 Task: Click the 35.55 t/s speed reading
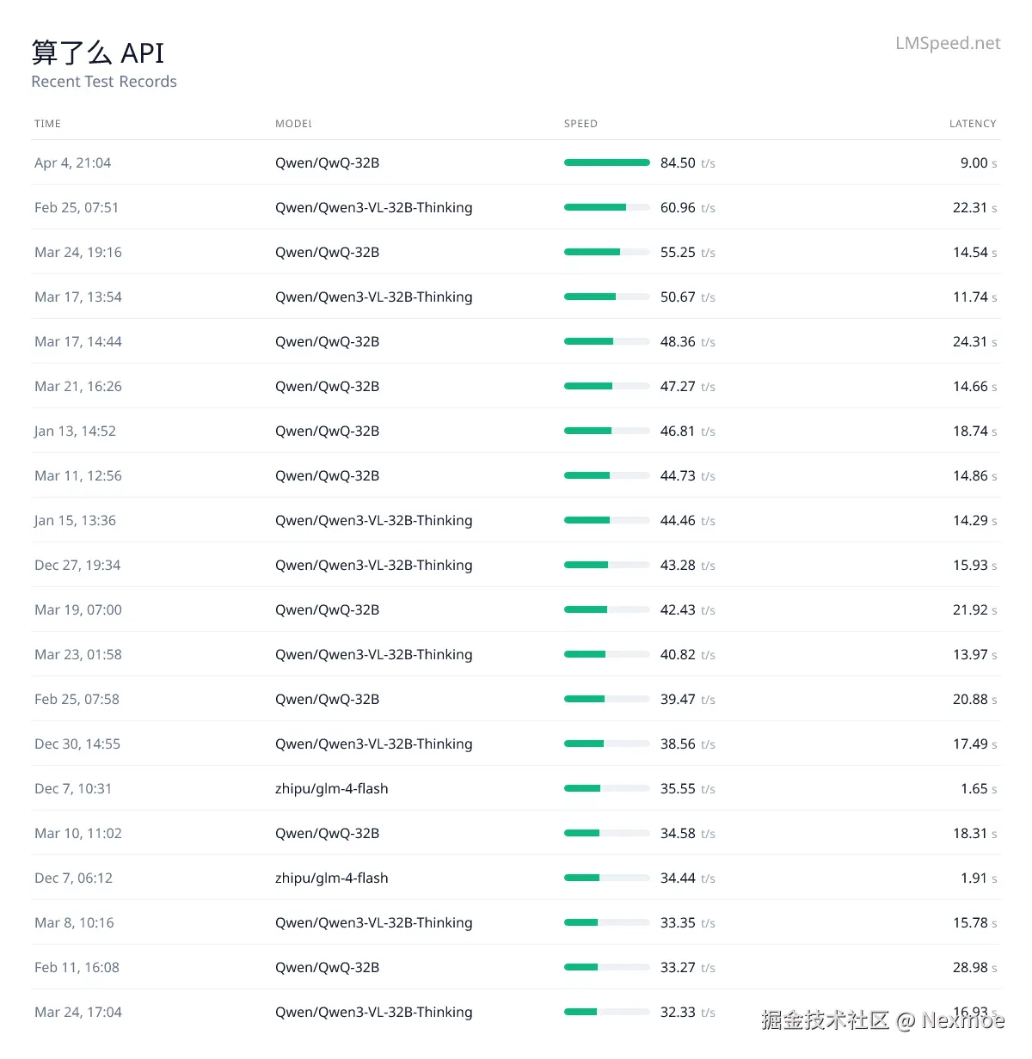(x=679, y=788)
